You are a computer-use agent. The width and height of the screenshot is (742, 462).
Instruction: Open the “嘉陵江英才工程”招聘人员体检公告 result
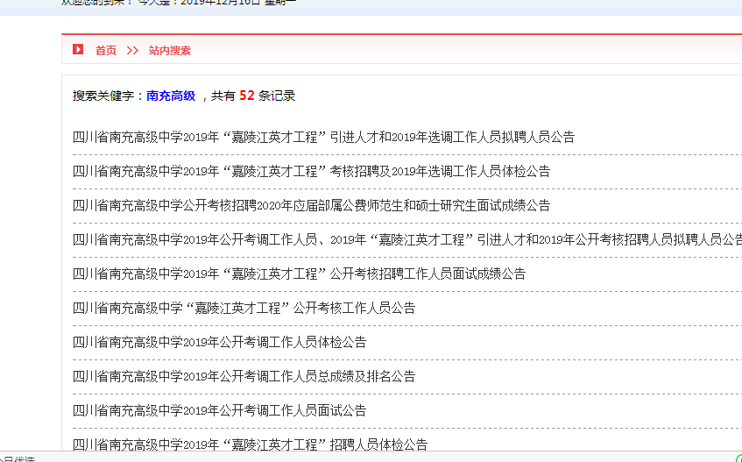click(250, 444)
